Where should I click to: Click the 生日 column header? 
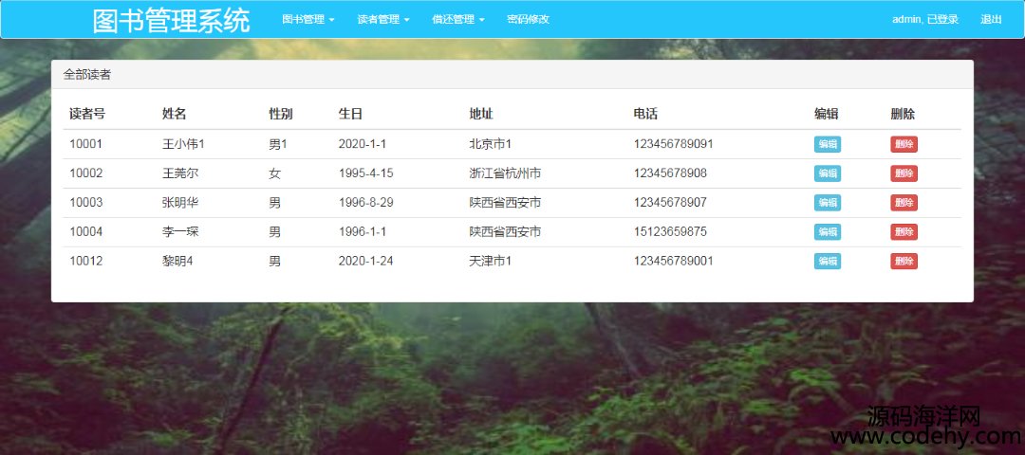pyautogui.click(x=350, y=115)
